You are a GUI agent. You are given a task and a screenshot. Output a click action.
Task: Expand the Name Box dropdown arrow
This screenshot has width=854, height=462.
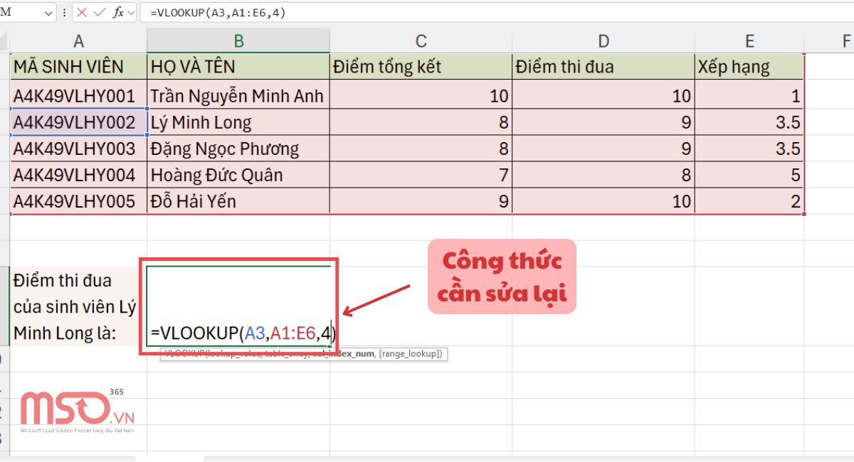coord(48,13)
